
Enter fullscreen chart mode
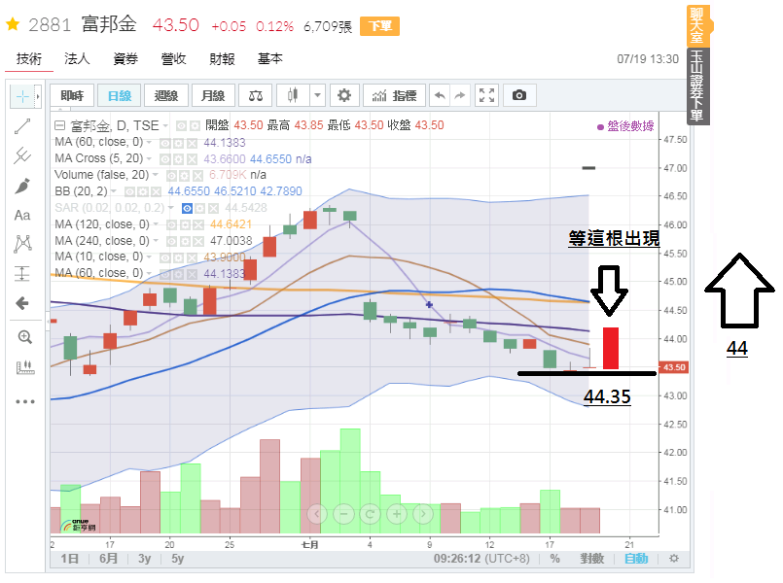[x=486, y=95]
